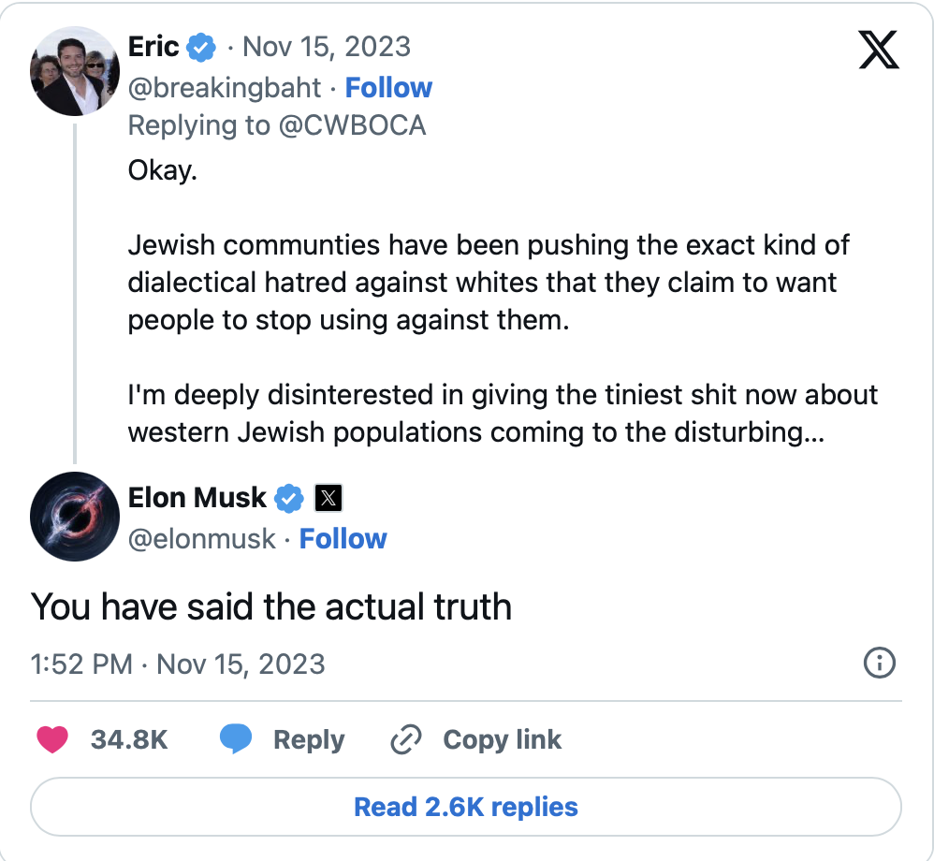Open the tweet info circle icon
Viewport: 934px width, 861px height.
pyautogui.click(x=879, y=664)
